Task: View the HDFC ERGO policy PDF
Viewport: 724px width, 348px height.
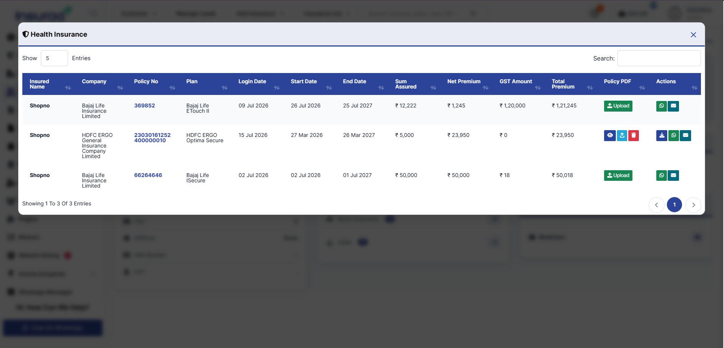Action: 610,135
